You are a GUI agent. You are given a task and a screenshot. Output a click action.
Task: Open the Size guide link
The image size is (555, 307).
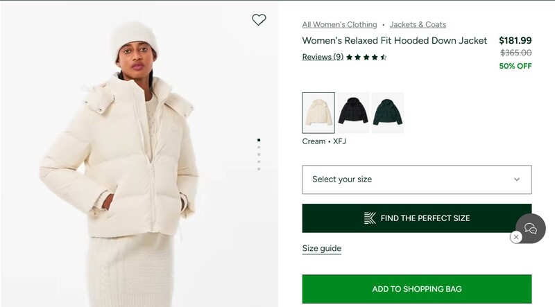[x=321, y=248]
